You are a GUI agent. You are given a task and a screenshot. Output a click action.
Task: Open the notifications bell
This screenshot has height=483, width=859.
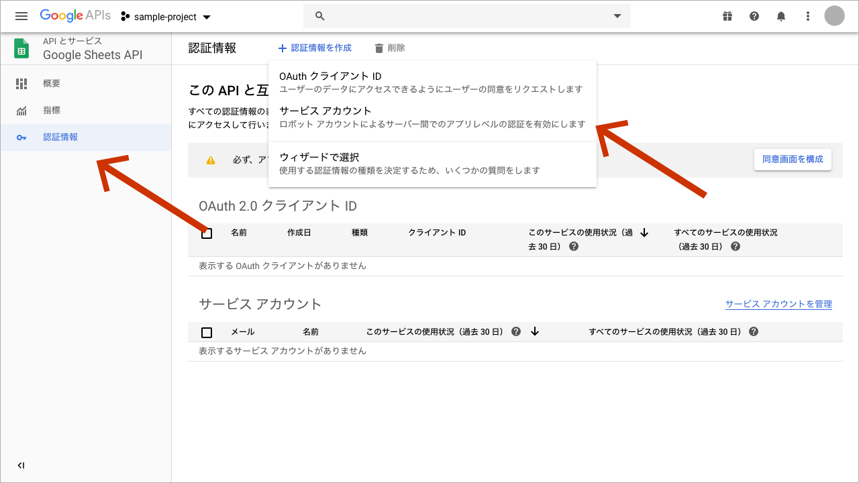780,15
